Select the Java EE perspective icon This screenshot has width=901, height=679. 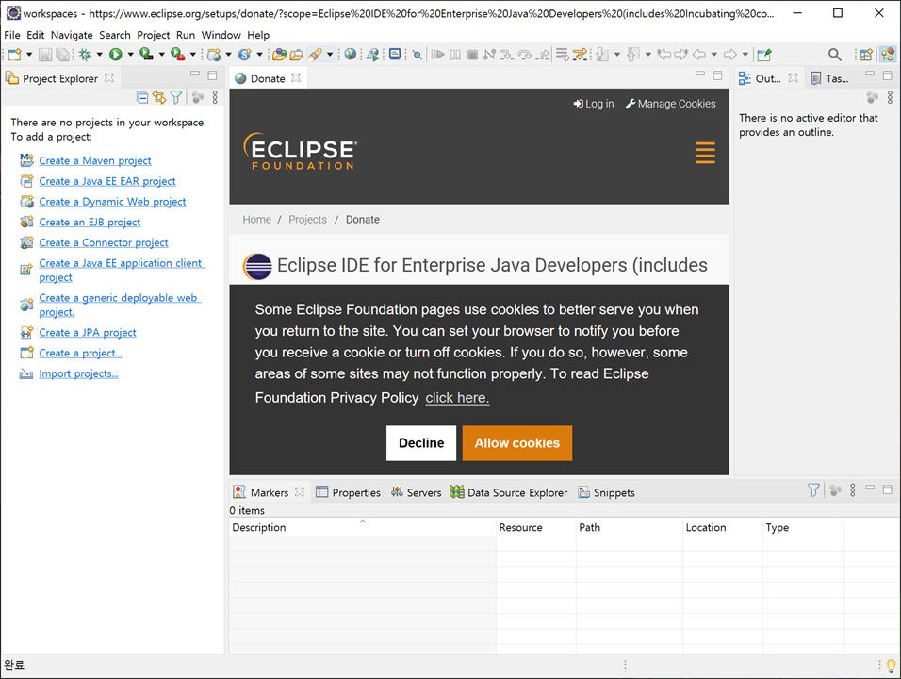888,55
